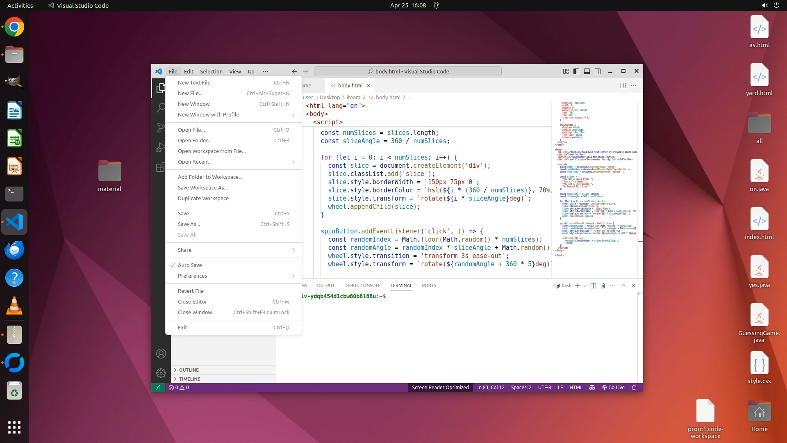Click the HTML language mode indicator
The height and width of the screenshot is (443, 787).
(x=575, y=388)
